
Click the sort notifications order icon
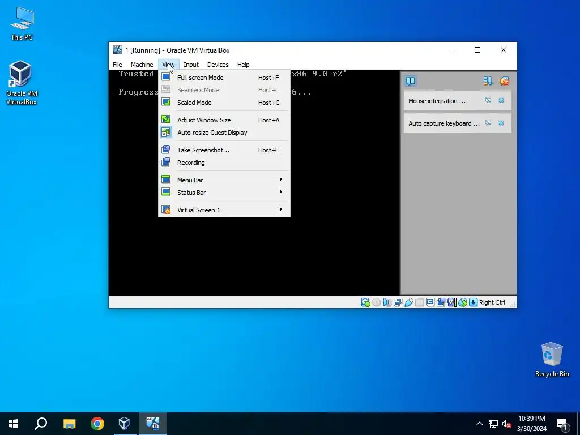488,81
